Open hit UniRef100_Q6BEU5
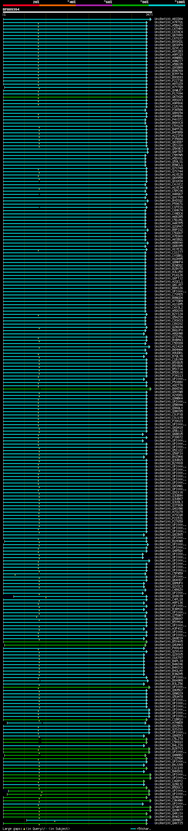 (168, 434)
